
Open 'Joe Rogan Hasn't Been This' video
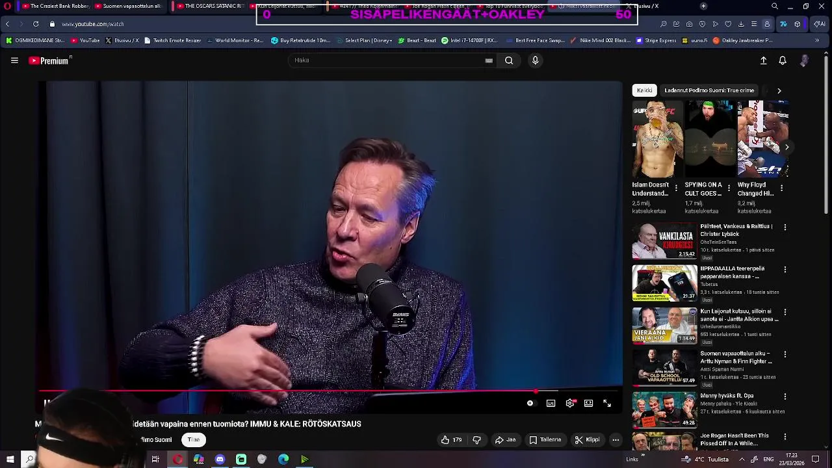[734, 439]
